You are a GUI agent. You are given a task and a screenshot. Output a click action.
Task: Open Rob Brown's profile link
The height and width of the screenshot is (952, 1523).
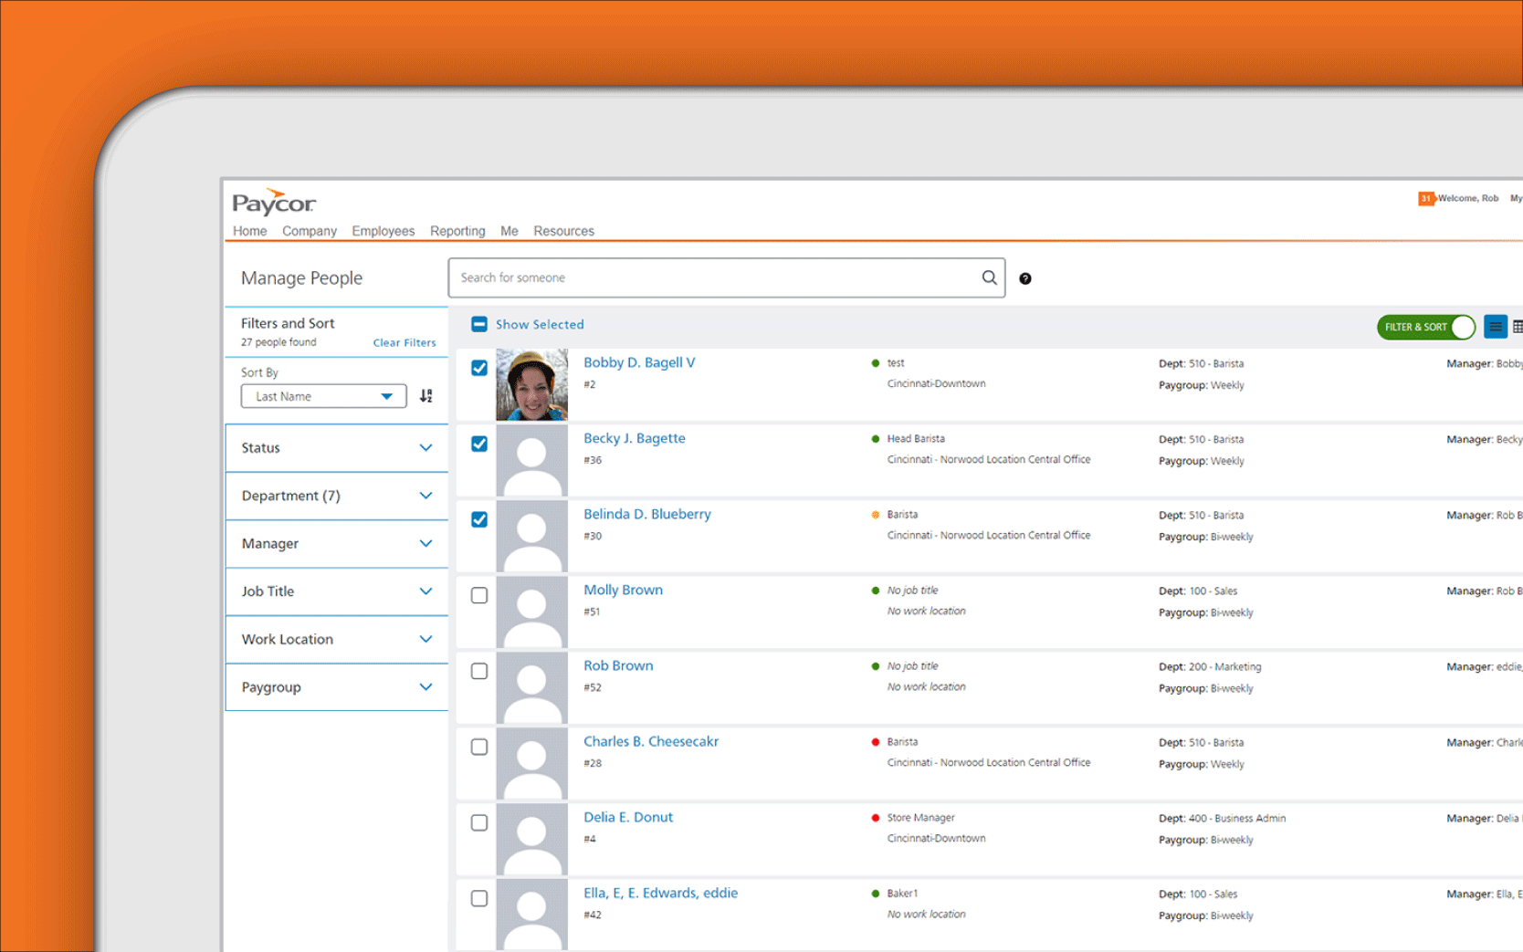click(618, 665)
